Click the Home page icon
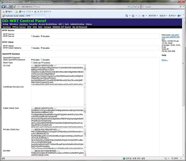Screen dimensions: 186x161 pyautogui.click(x=127, y=16)
